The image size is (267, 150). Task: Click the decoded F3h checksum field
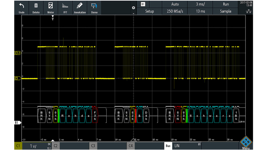click(95, 116)
